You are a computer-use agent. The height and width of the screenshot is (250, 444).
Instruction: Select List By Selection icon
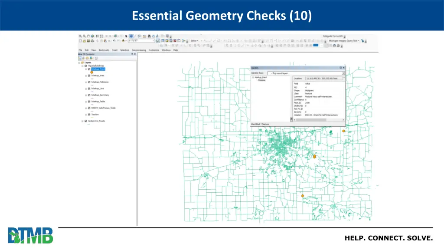click(91, 58)
